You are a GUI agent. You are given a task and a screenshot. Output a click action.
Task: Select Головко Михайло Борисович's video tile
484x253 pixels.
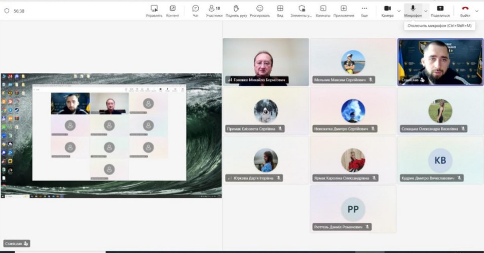point(266,62)
